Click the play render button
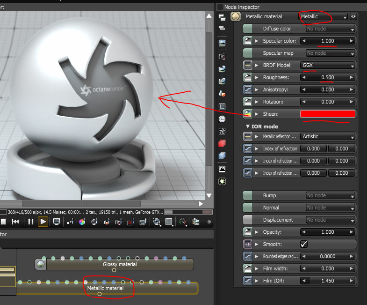Screen dimensions: 367x305 (x=43, y=222)
